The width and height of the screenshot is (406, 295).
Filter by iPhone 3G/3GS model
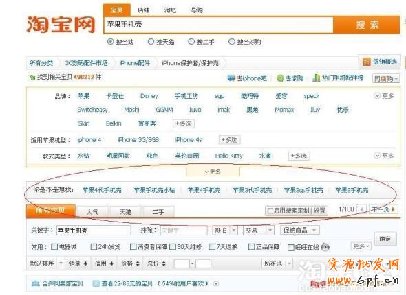tap(138, 140)
